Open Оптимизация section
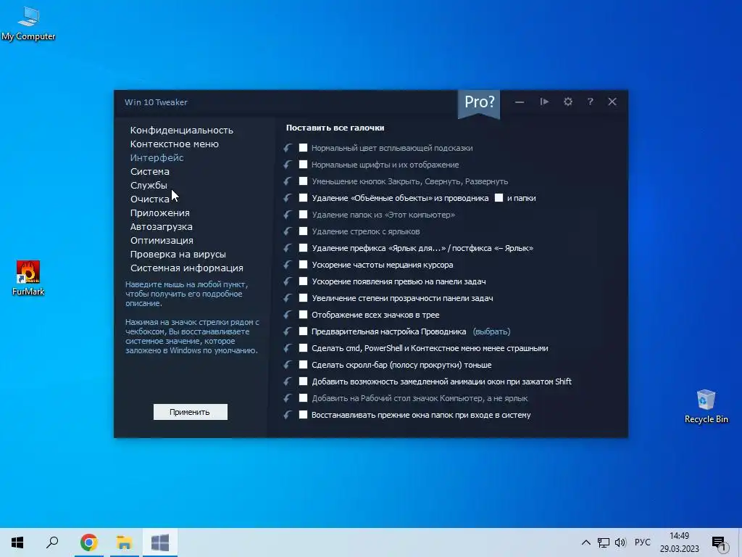This screenshot has width=742, height=557. (162, 240)
